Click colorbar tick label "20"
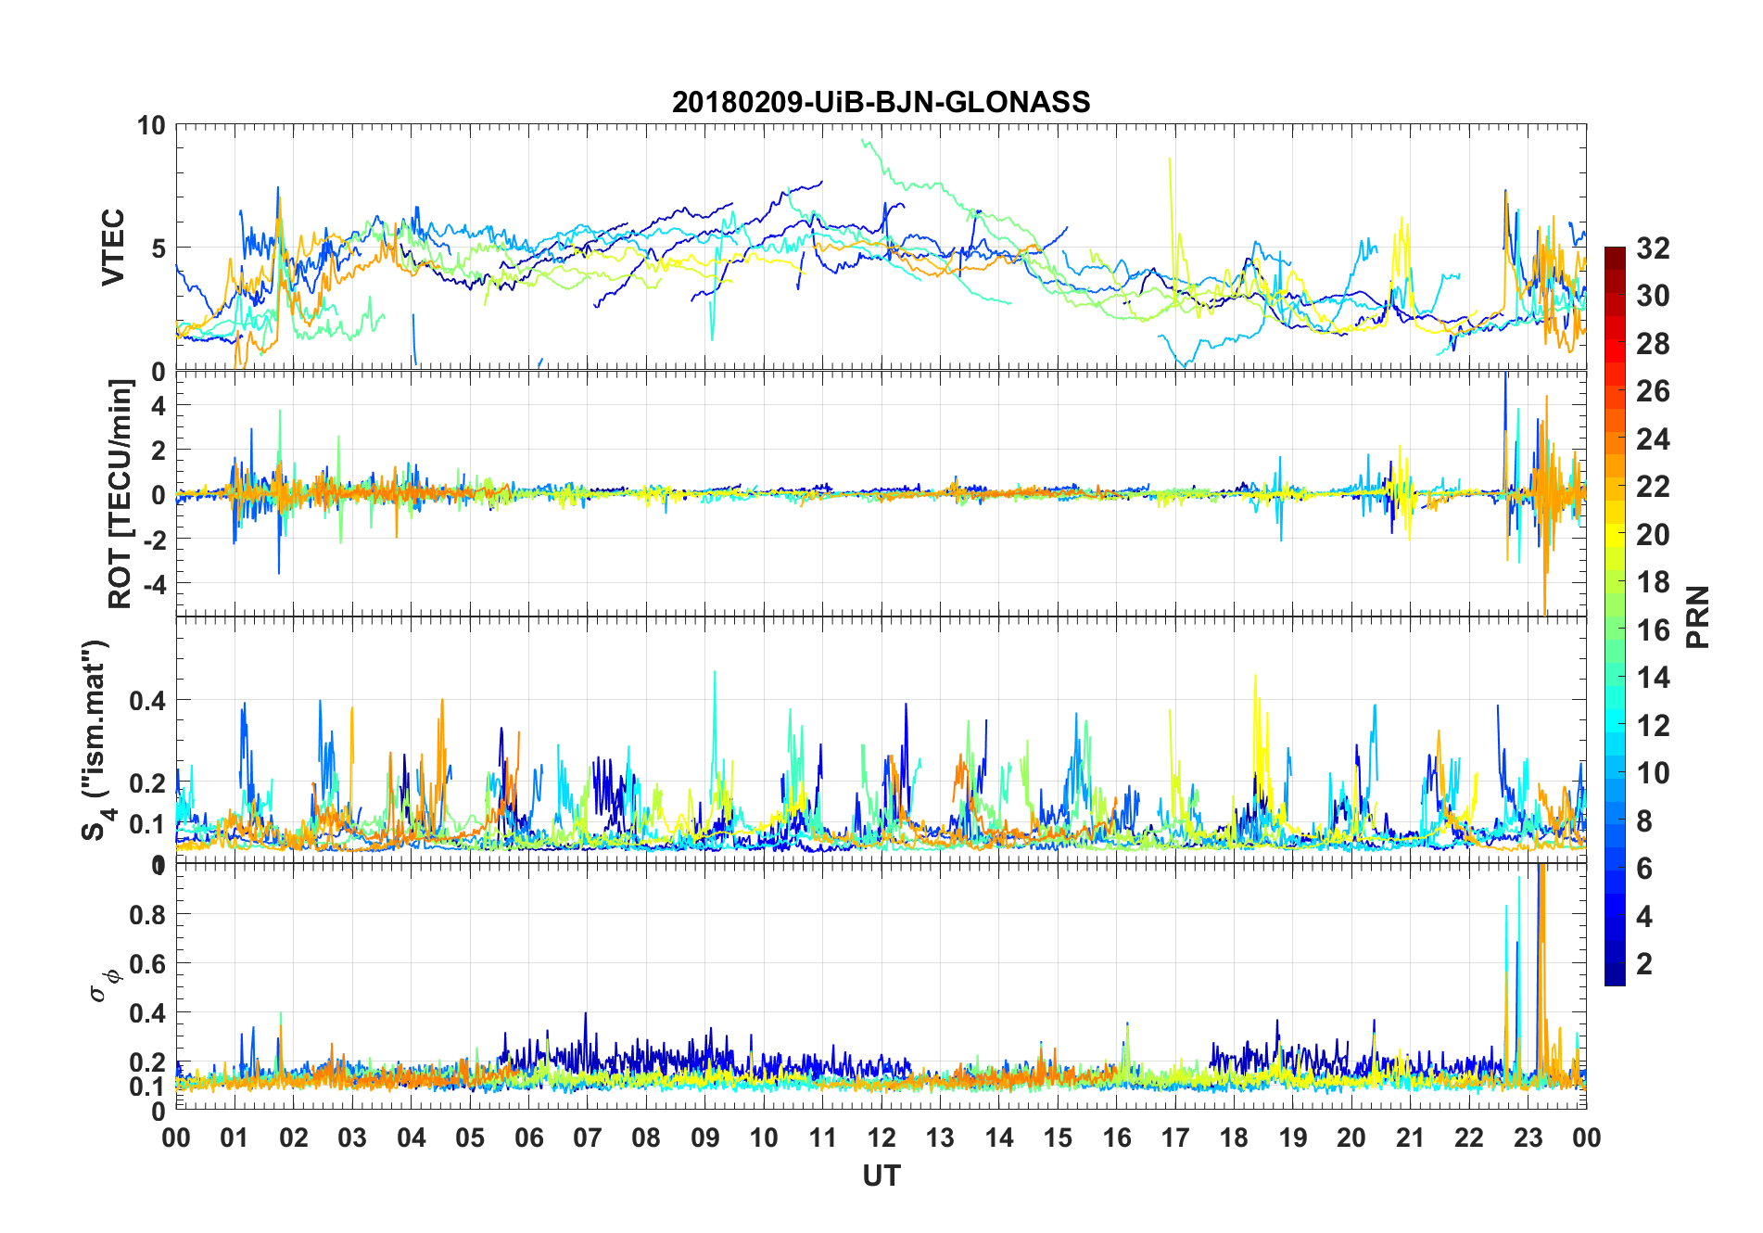Viewport: 1763px width, 1233px height. [x=1653, y=534]
